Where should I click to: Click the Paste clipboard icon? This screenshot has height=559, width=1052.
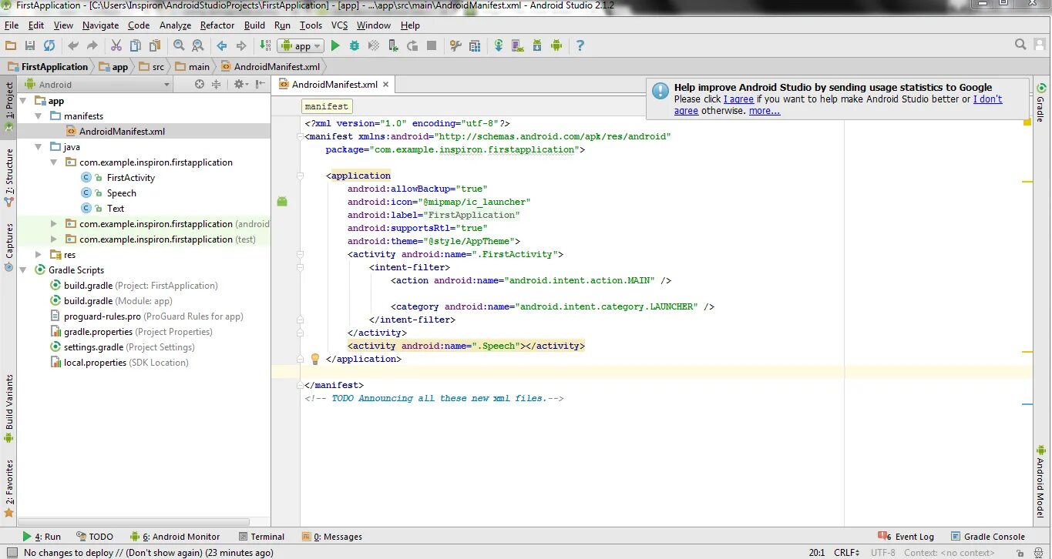155,45
